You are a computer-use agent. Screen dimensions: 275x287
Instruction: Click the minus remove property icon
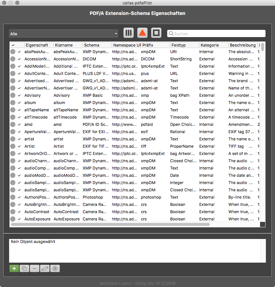[35, 268]
